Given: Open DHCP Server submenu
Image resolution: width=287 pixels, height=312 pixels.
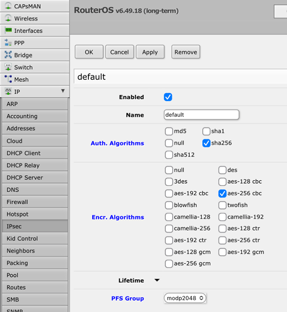Looking at the screenshot, I should coord(35,177).
